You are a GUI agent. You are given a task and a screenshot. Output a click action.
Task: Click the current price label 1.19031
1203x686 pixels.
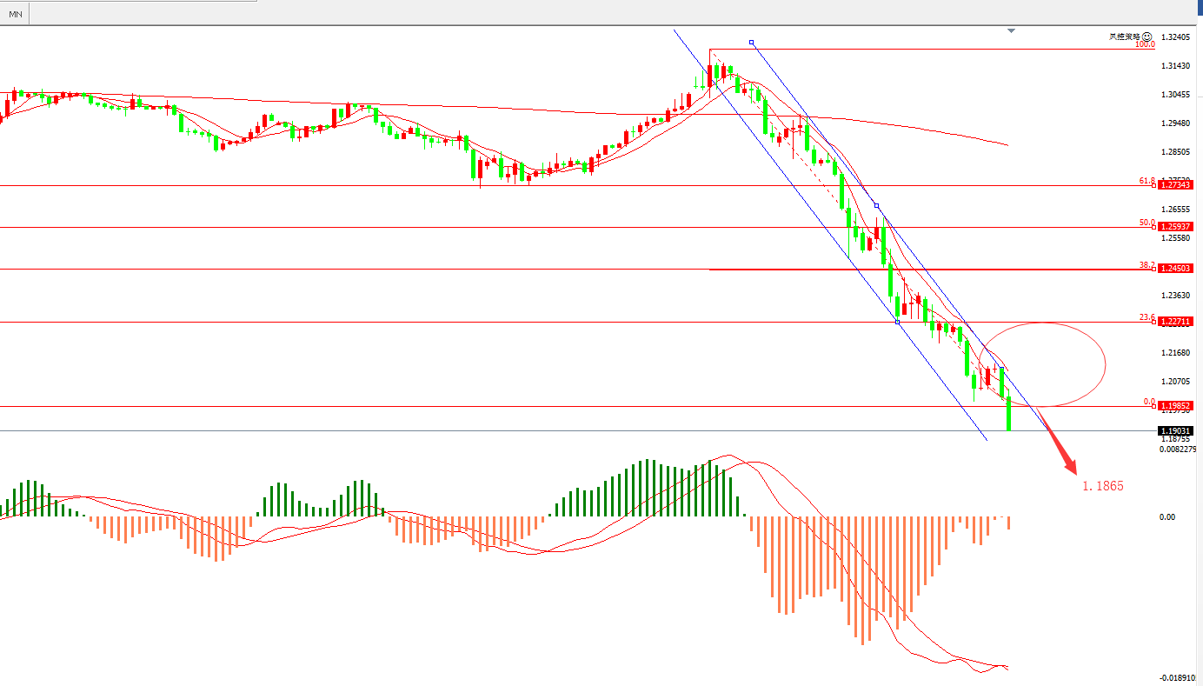click(1174, 430)
